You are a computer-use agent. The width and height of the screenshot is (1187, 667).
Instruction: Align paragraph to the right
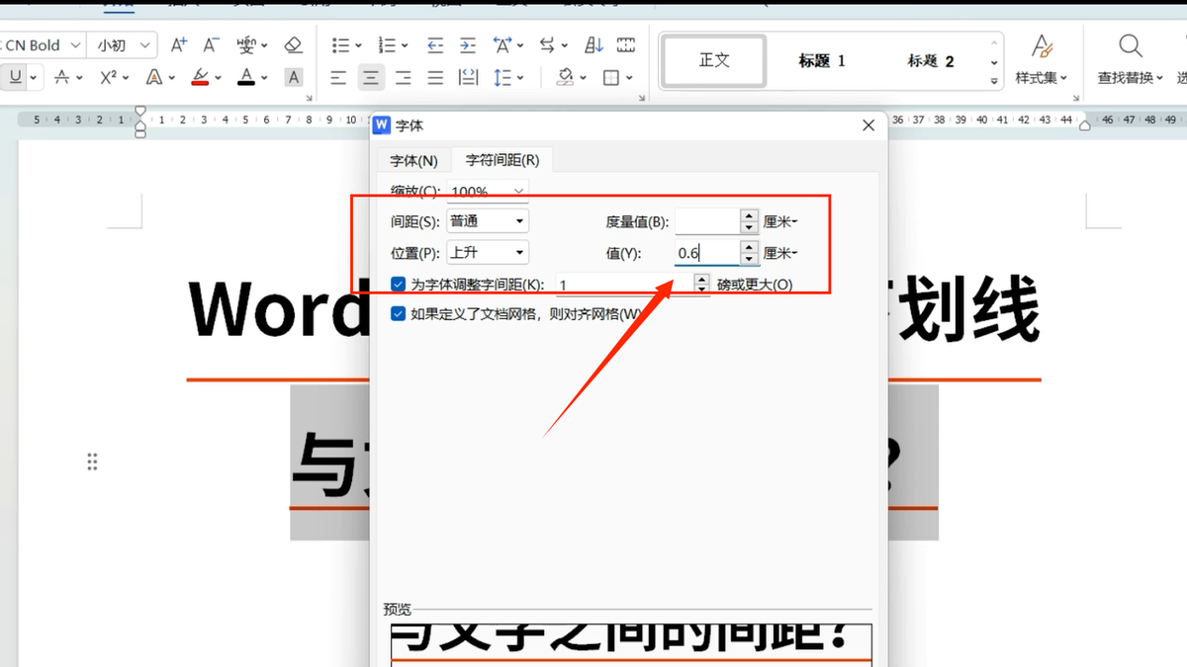(x=404, y=77)
